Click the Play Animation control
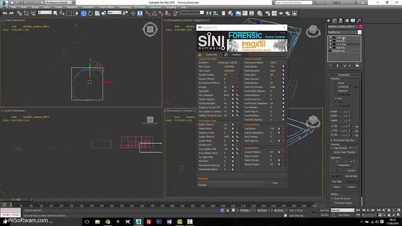 [x=369, y=210]
